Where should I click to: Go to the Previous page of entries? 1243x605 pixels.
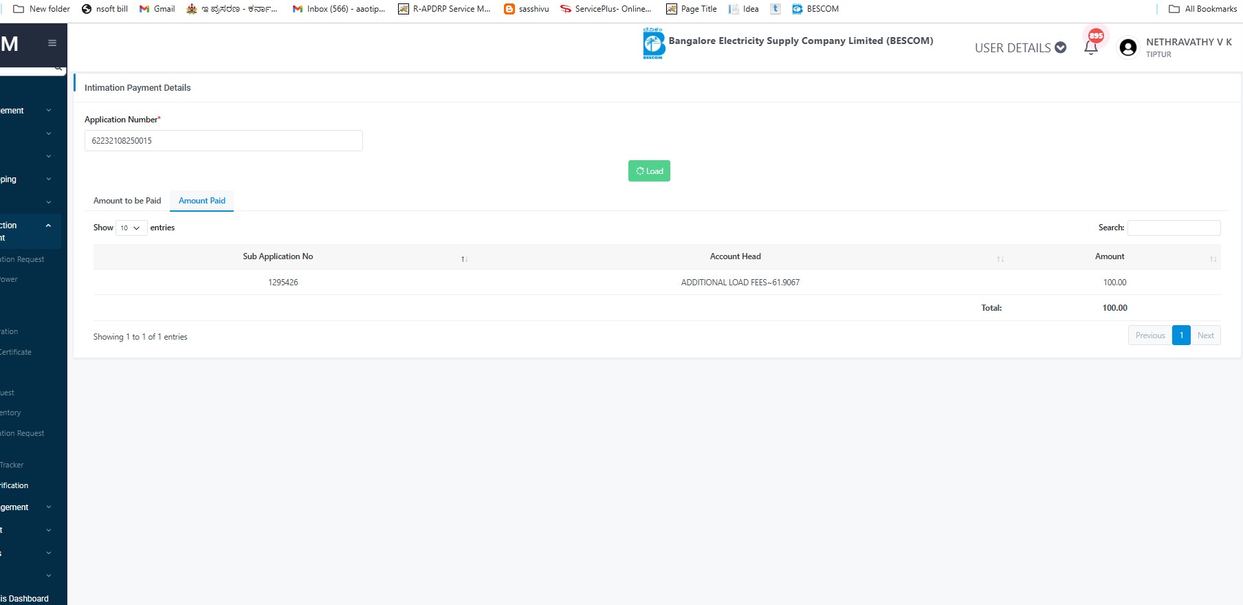[x=1150, y=335]
